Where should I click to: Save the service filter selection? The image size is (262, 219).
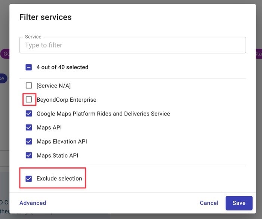pos(239,203)
